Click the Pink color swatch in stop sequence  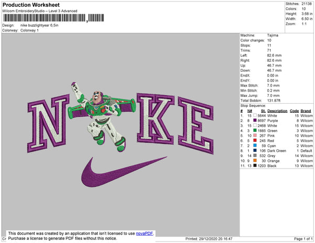pyautogui.click(x=255, y=136)
